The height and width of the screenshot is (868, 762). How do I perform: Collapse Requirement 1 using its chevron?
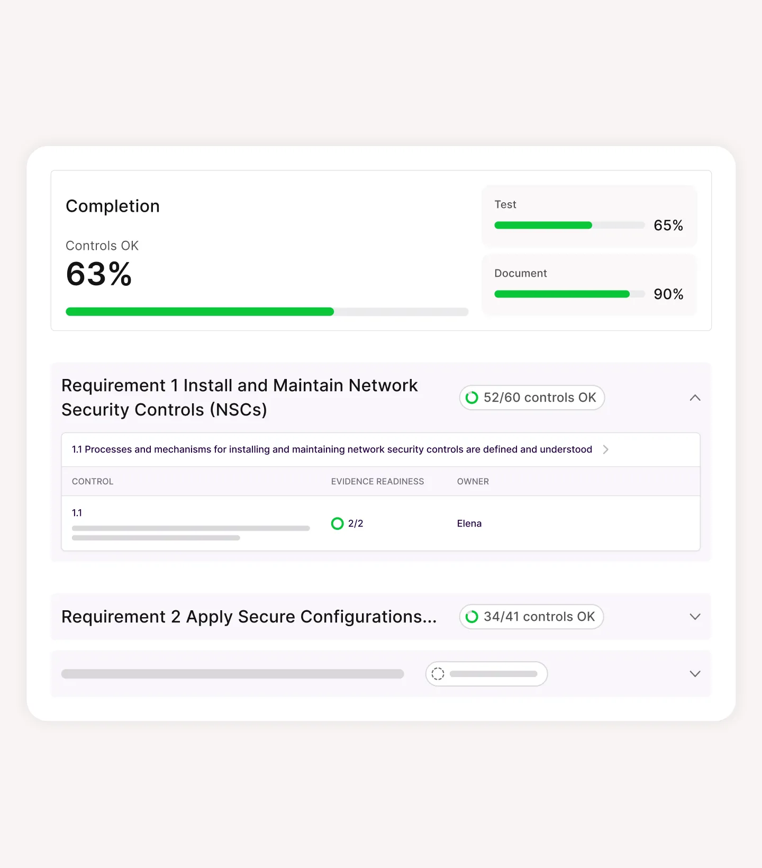[x=695, y=397]
